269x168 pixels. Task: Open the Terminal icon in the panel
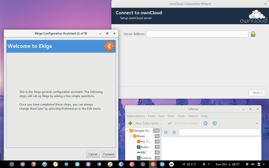143,164
